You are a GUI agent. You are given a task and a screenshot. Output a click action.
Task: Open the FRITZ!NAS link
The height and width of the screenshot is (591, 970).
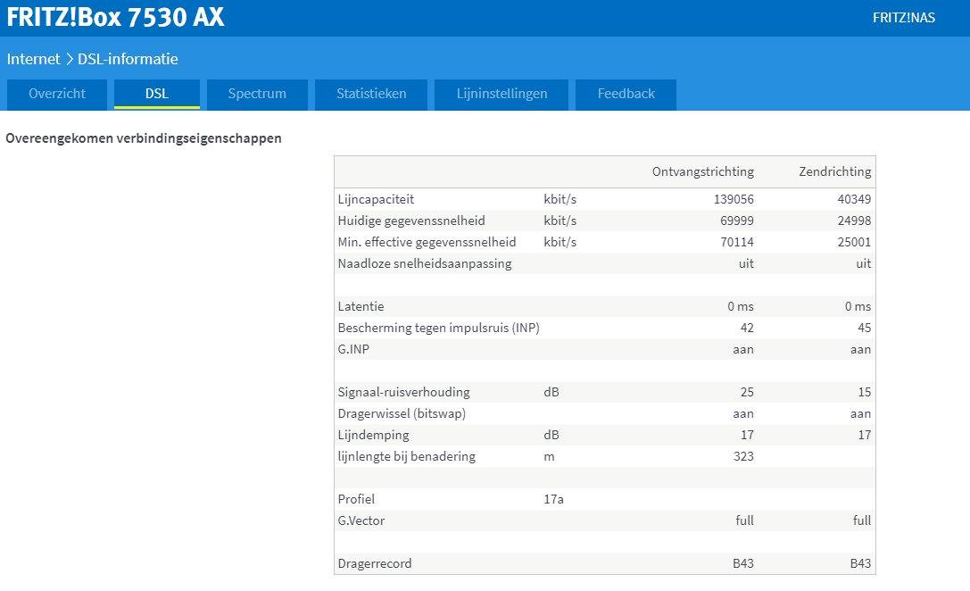(x=903, y=18)
